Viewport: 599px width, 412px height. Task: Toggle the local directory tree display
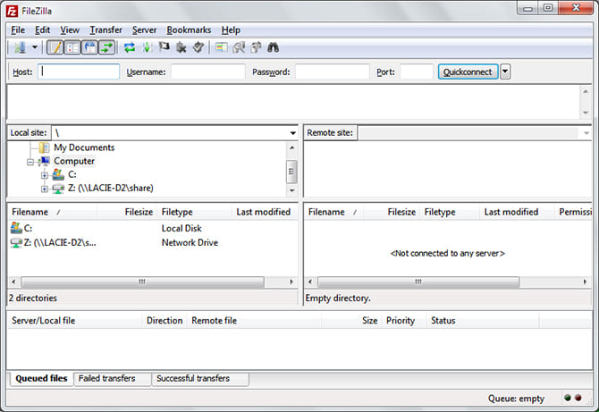72,47
